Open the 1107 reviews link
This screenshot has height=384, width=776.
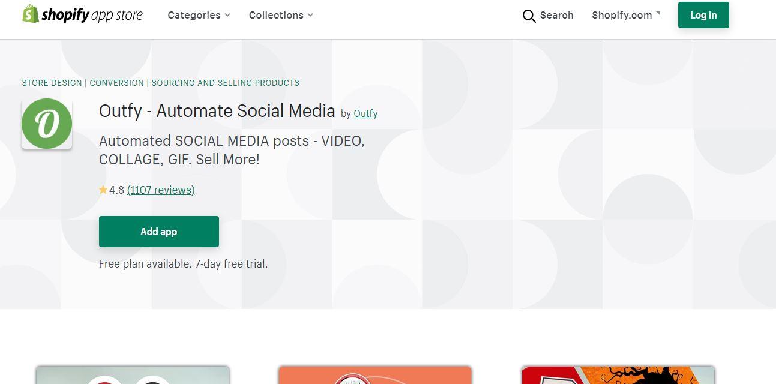pyautogui.click(x=161, y=190)
